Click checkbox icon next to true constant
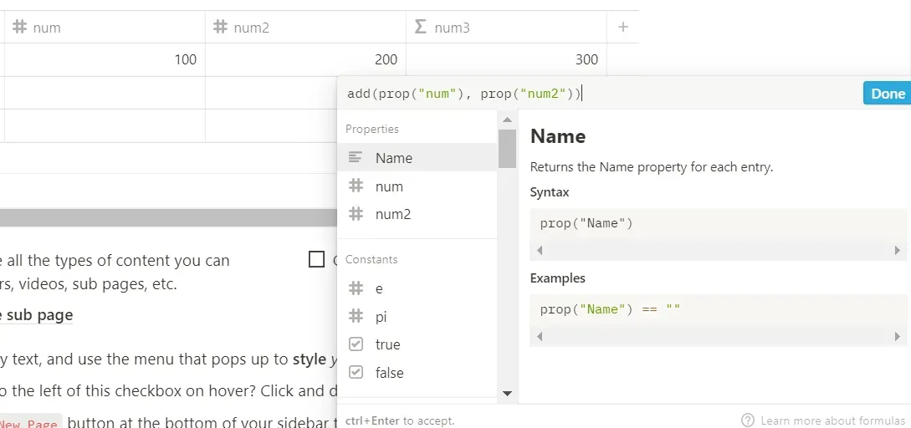 click(x=356, y=344)
